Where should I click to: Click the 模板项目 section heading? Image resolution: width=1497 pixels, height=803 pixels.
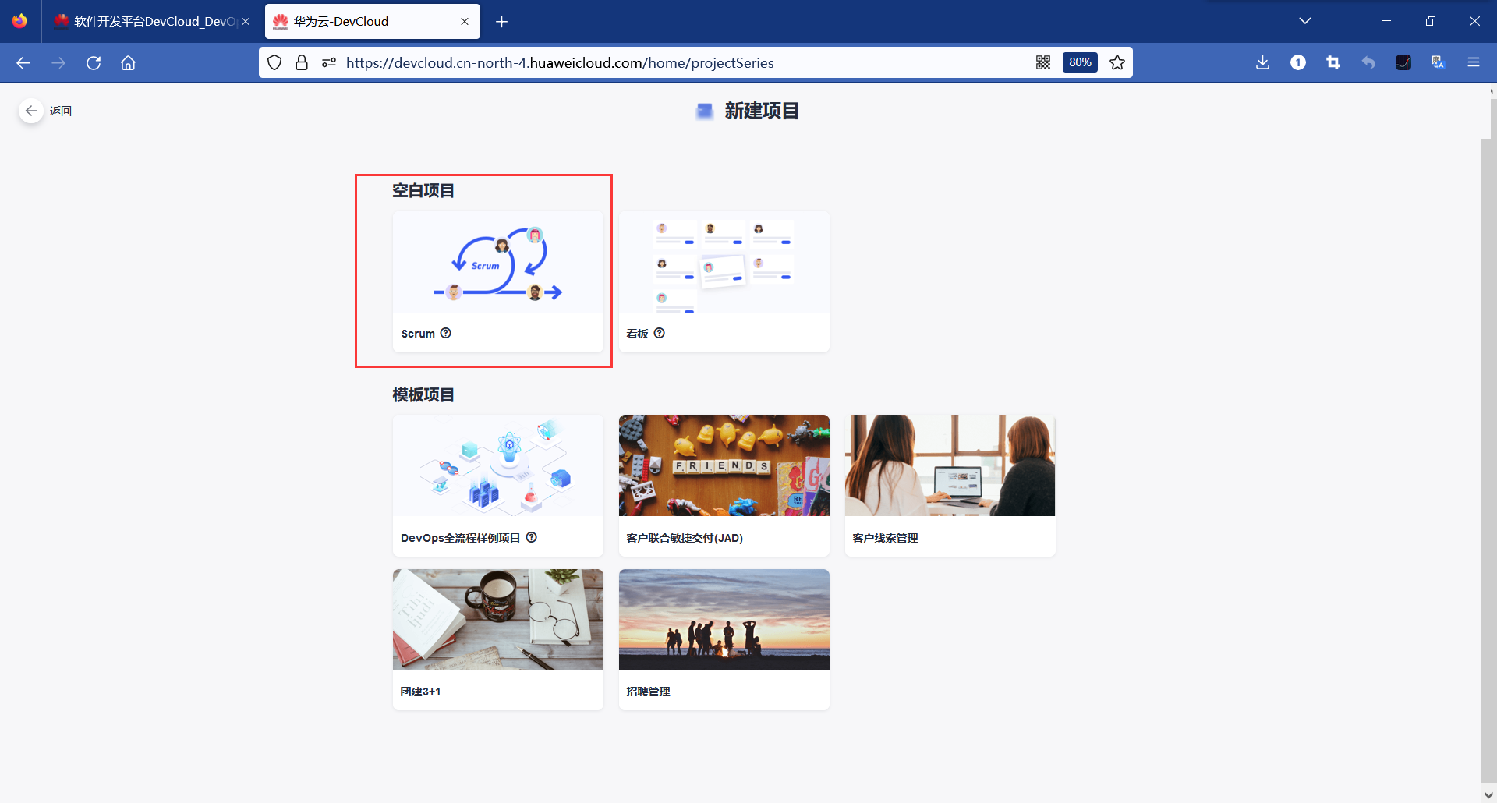[423, 395]
